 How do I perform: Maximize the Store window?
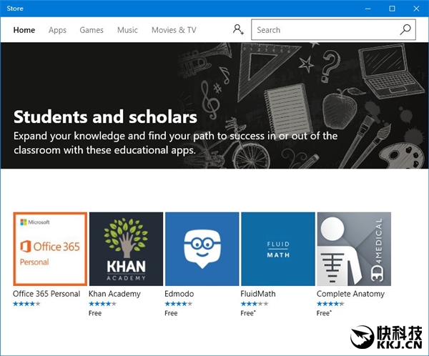tap(392, 9)
